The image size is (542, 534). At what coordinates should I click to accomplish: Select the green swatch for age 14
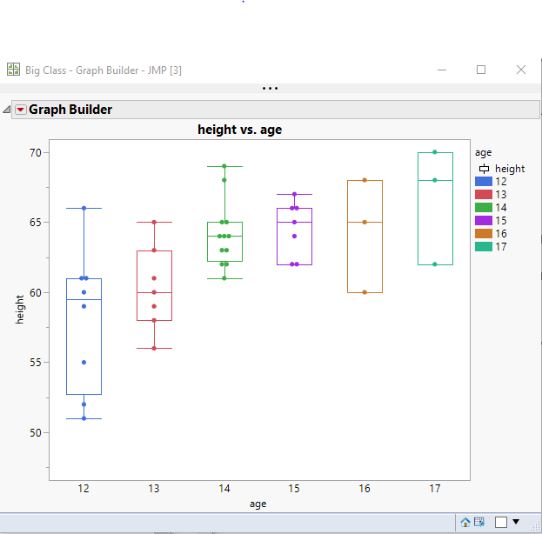[484, 207]
